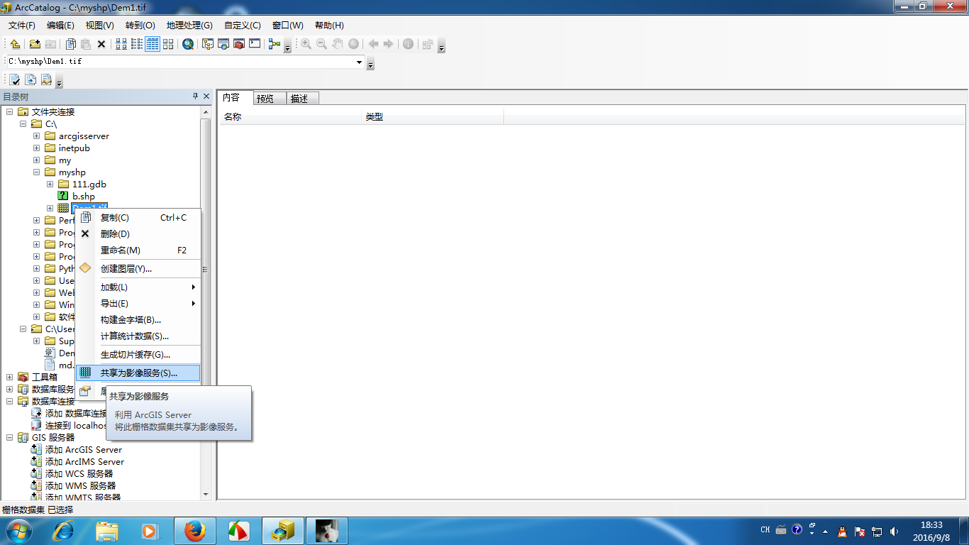Select the my folder in tree

coord(65,160)
